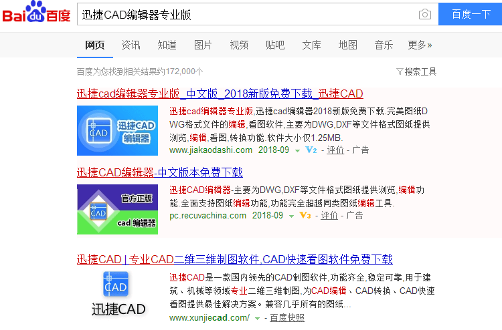Image resolution: width=502 pixels, height=330 pixels.
Task: Expand dropdown arrow after recuvachina.com 2018-09
Action: [291, 216]
